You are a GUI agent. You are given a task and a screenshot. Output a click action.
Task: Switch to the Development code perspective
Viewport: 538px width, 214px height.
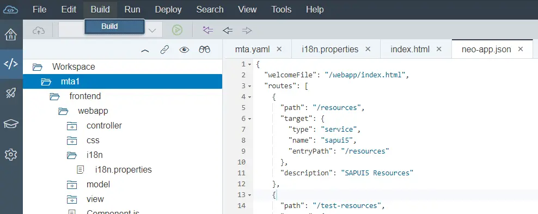click(x=11, y=64)
